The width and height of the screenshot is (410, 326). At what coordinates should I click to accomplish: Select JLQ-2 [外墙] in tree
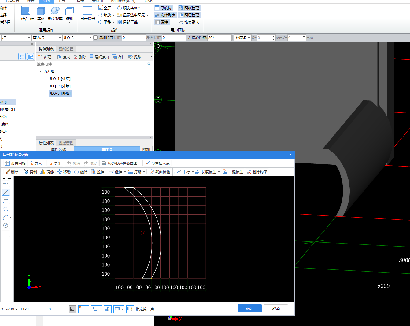click(60, 86)
